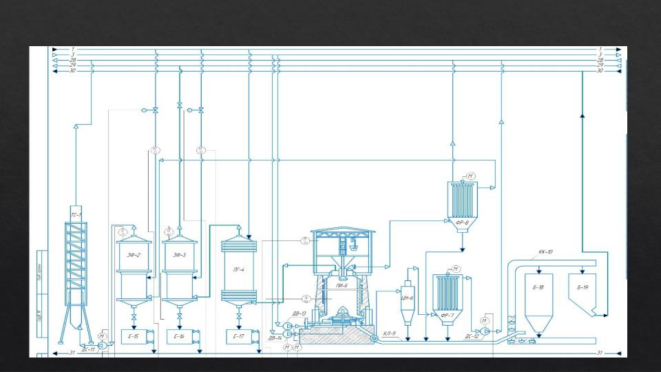Image resolution: width=661 pixels, height=372 pixels.
Task: Select the ДВ-14 label
Action: click(275, 338)
